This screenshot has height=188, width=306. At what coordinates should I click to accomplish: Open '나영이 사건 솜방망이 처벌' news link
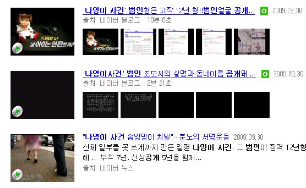[x=156, y=137]
